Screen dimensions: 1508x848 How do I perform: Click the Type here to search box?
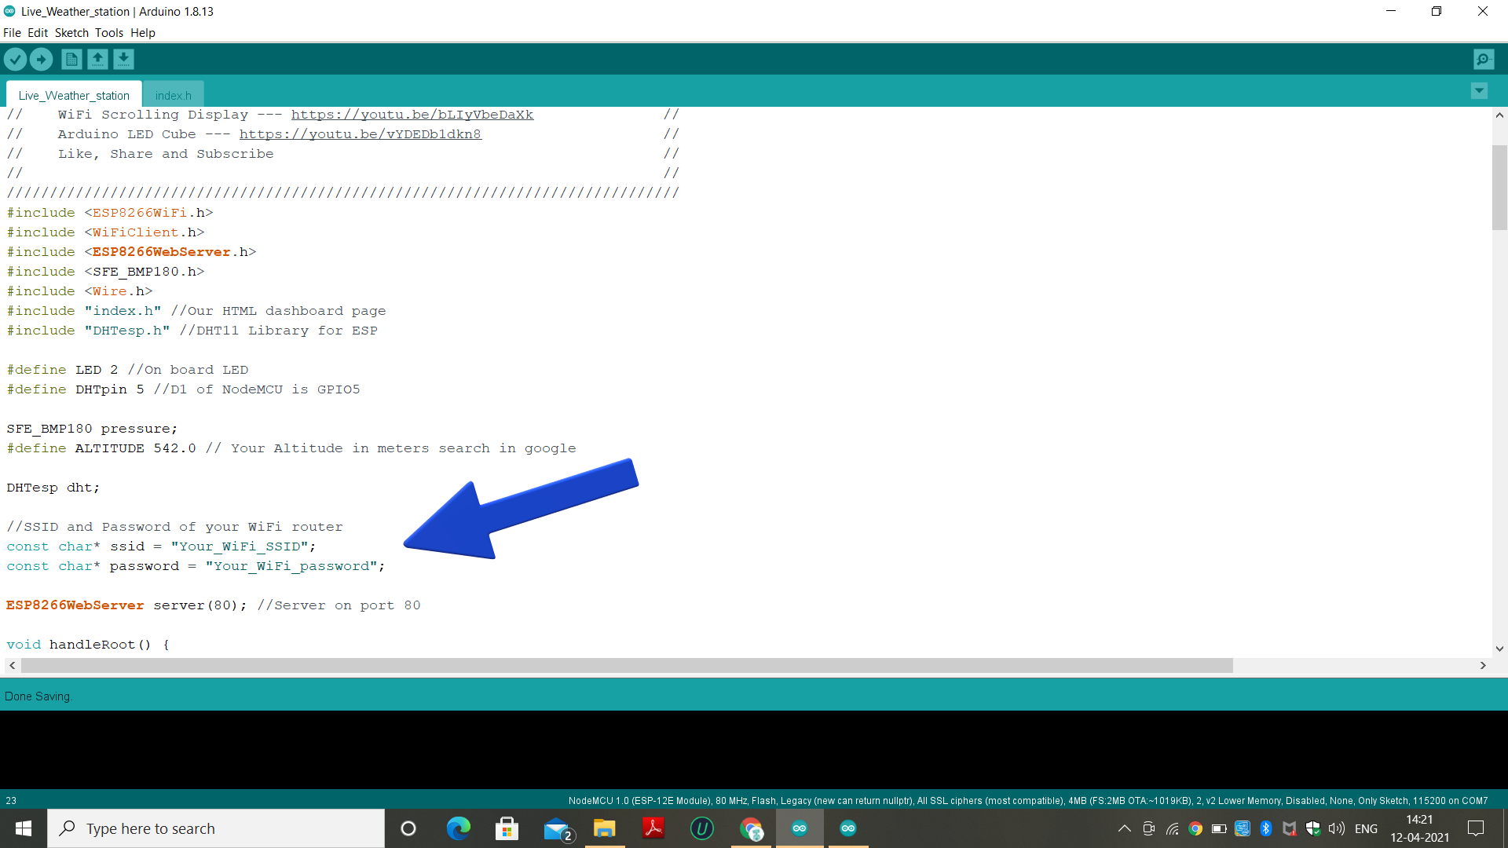[216, 828]
